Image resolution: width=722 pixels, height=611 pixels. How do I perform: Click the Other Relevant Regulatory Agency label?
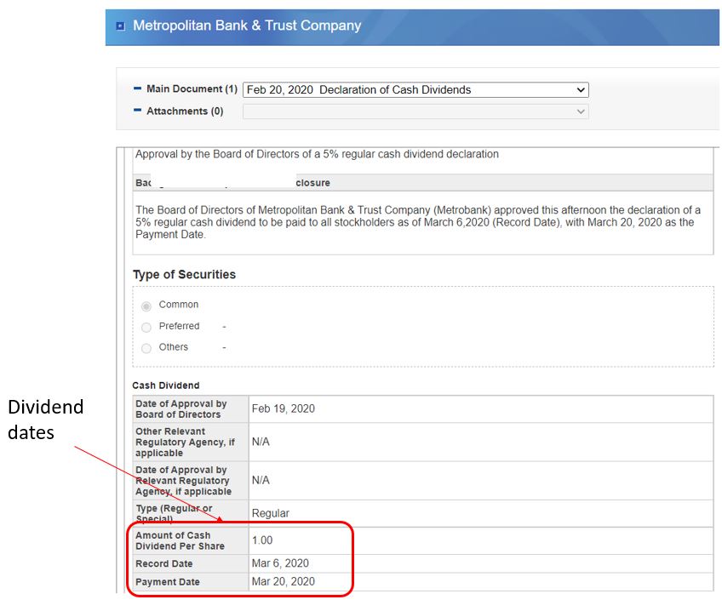185,443
